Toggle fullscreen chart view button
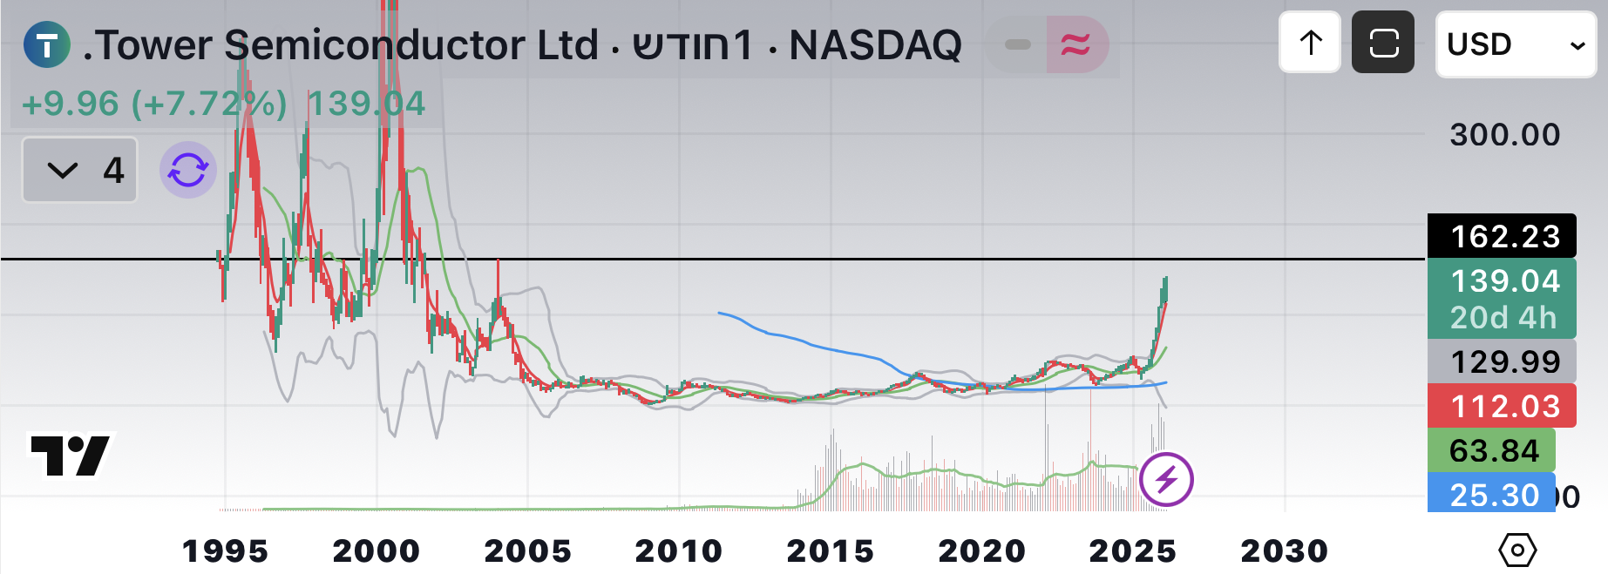The height and width of the screenshot is (574, 1608). pyautogui.click(x=1383, y=43)
